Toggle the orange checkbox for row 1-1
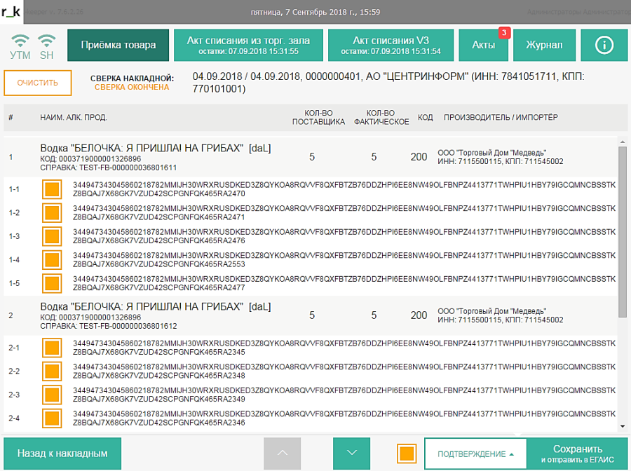The image size is (631, 471). point(52,190)
